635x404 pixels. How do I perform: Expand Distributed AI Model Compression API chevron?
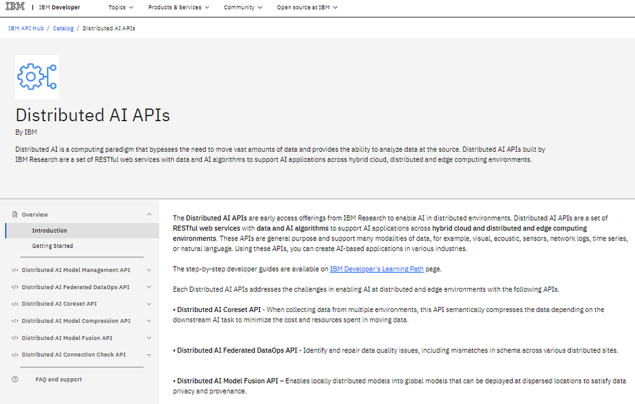149,321
